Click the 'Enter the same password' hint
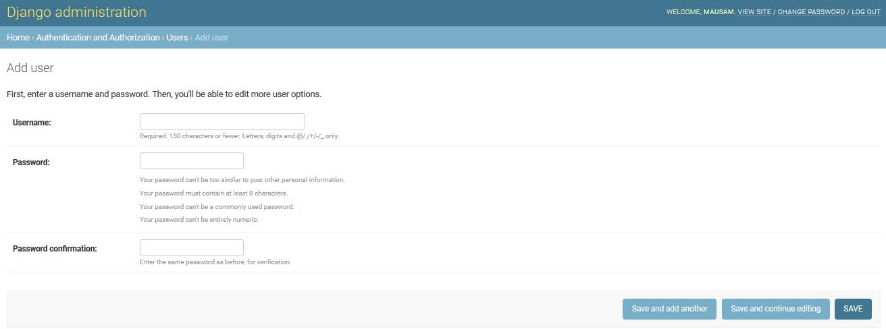Image resolution: width=886 pixels, height=329 pixels. pyautogui.click(x=215, y=262)
